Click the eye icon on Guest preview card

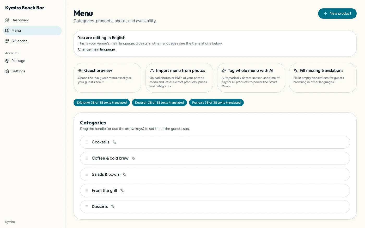pos(80,71)
